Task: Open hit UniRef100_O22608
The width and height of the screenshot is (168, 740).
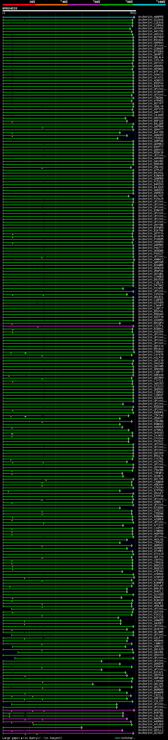Action: tap(151, 20)
